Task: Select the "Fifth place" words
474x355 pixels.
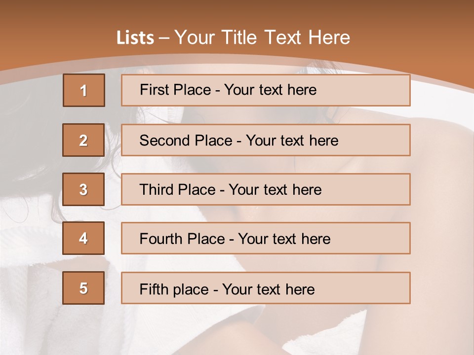Action: (174, 289)
